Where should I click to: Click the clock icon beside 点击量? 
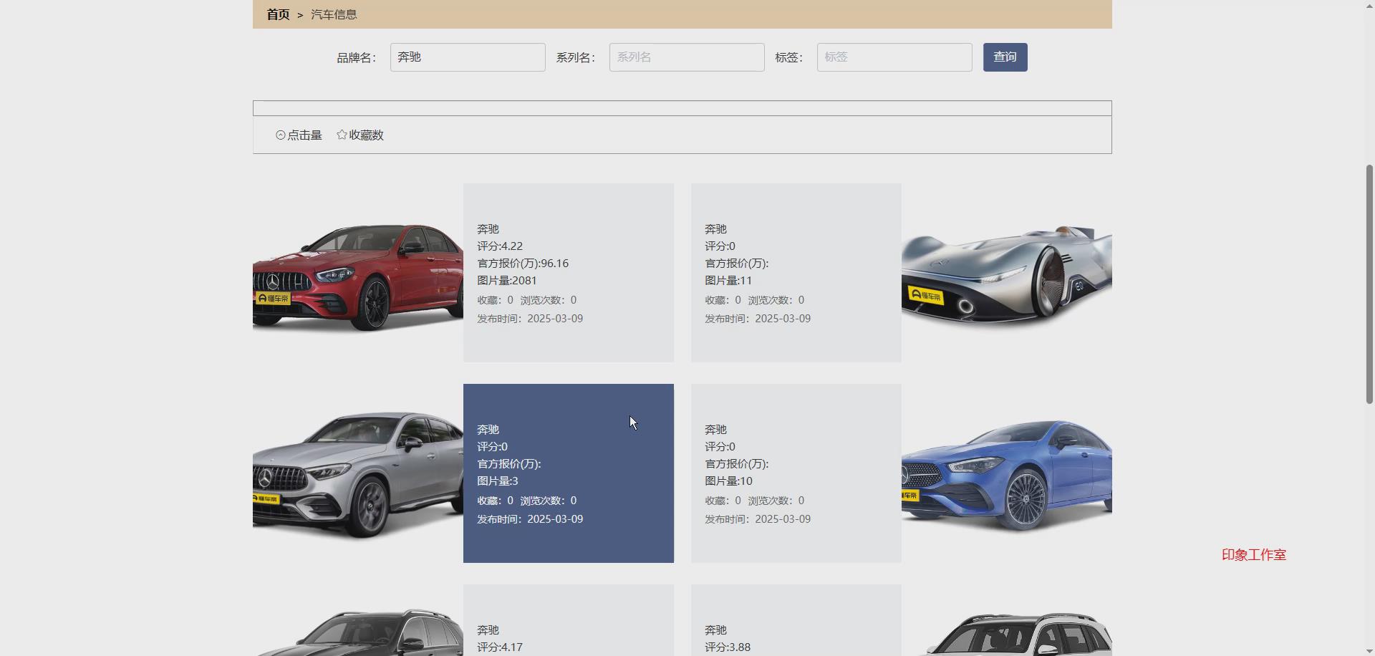coord(280,135)
